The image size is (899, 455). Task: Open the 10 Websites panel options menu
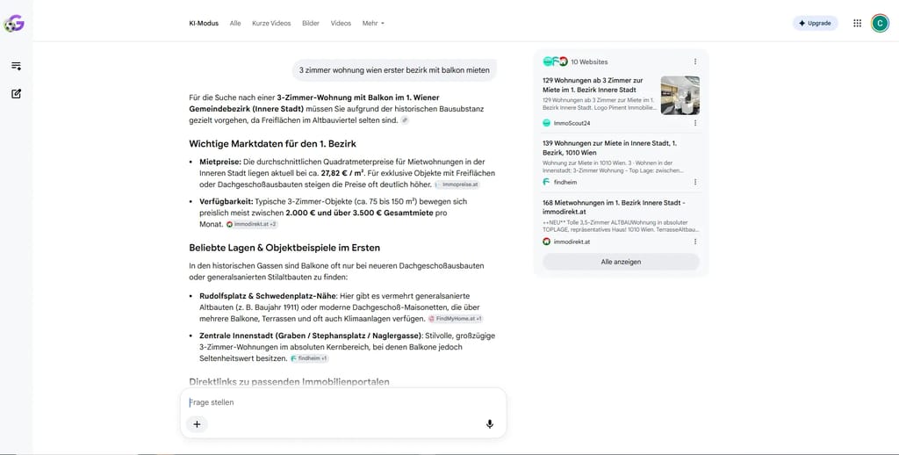[695, 61]
